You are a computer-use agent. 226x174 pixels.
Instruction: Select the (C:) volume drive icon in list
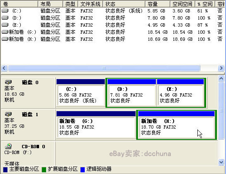coord(5,10)
